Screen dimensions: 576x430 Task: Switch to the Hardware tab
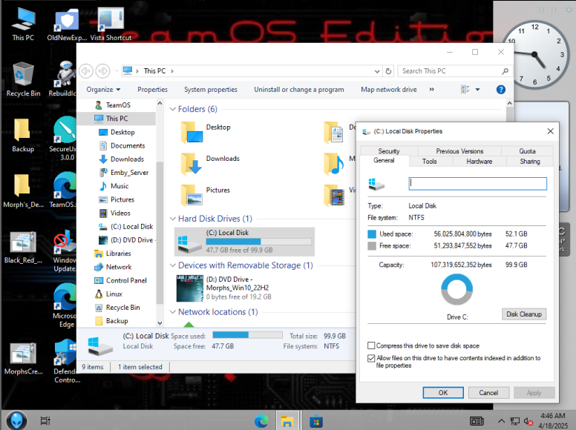479,161
